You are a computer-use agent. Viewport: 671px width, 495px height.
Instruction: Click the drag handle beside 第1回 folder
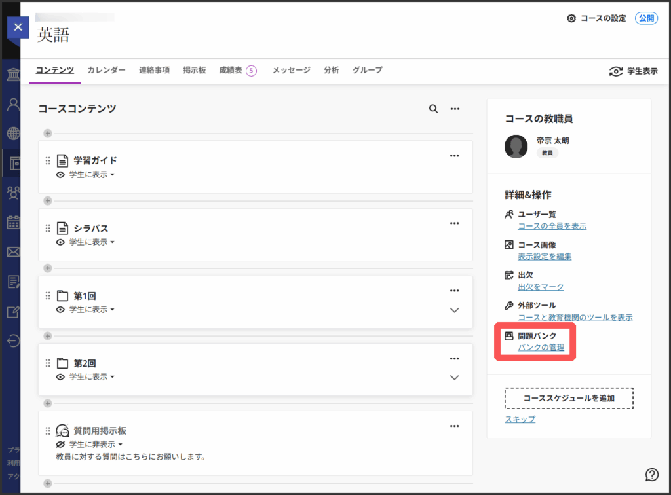coord(48,296)
